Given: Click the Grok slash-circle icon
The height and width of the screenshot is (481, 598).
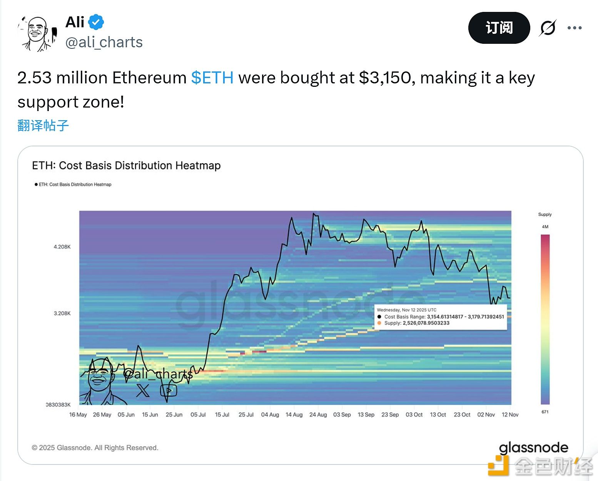Looking at the screenshot, I should tap(547, 28).
